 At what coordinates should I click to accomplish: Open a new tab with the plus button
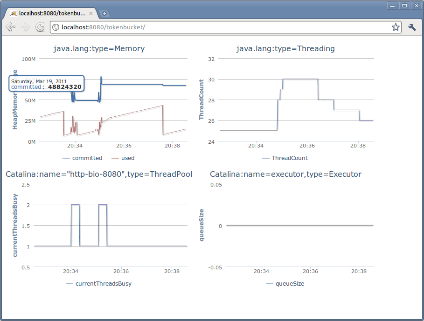tap(104, 13)
